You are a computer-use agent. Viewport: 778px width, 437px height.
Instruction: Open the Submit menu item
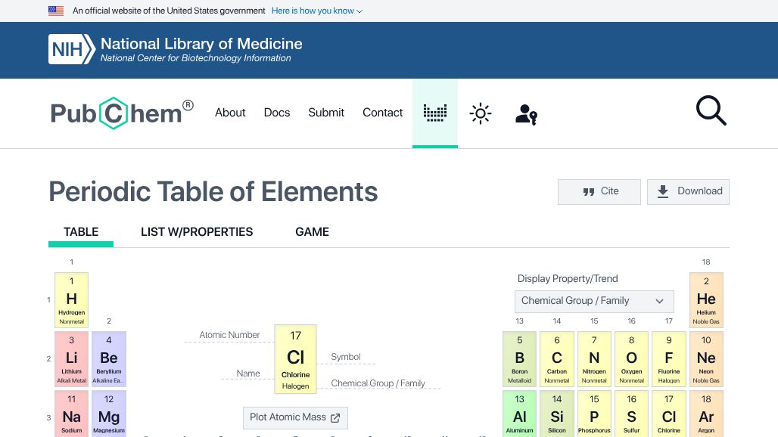(x=326, y=113)
